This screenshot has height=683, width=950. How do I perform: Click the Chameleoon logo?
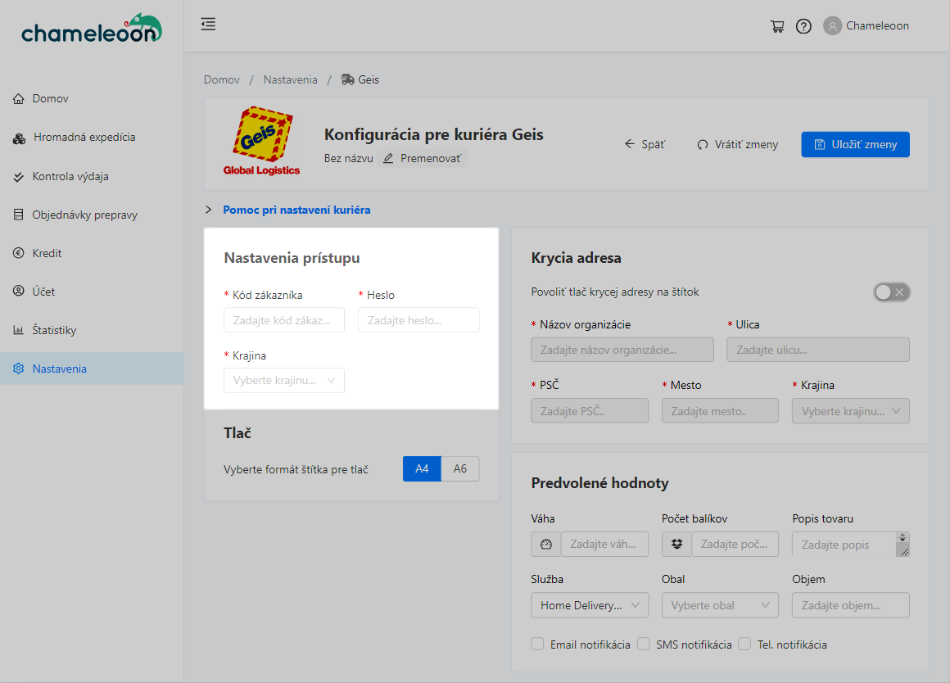91,30
